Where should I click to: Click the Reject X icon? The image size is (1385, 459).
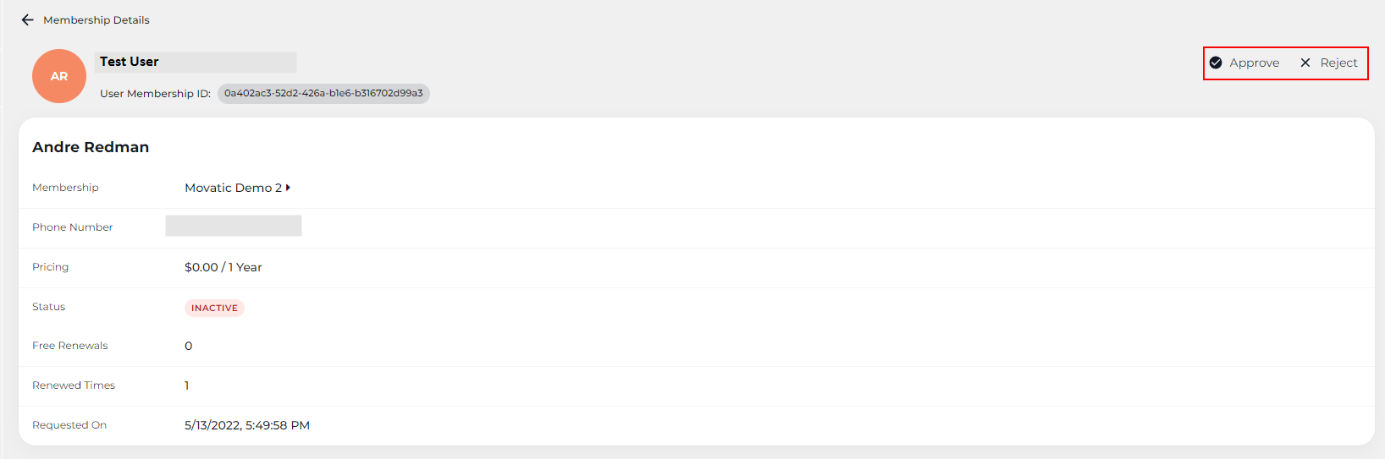pos(1305,63)
